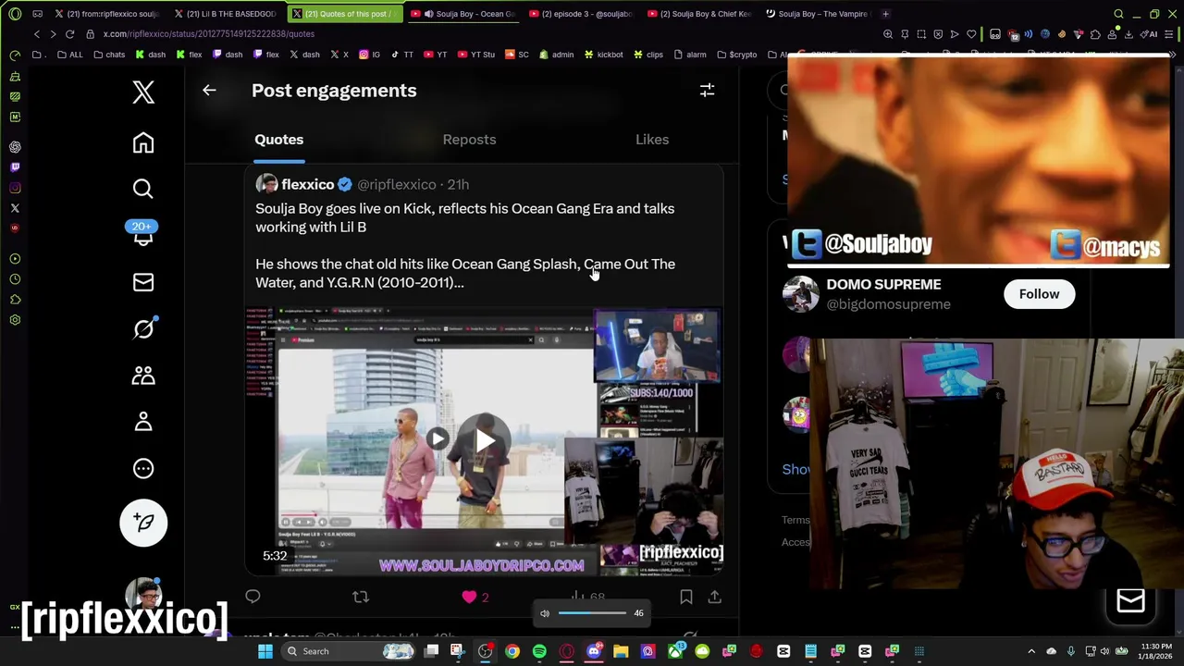Screen dimensions: 1184x666
Task: Open the 21h post timestamp
Action: pos(458,184)
